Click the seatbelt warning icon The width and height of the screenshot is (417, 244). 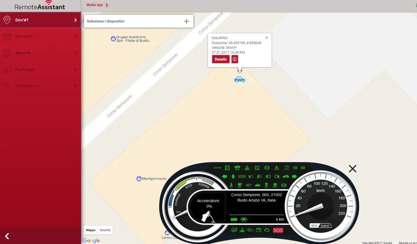[x=231, y=185]
